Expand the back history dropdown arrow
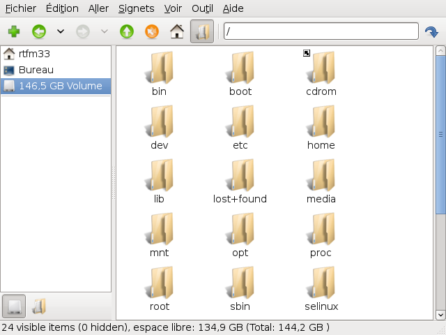446x335 pixels. click(61, 31)
